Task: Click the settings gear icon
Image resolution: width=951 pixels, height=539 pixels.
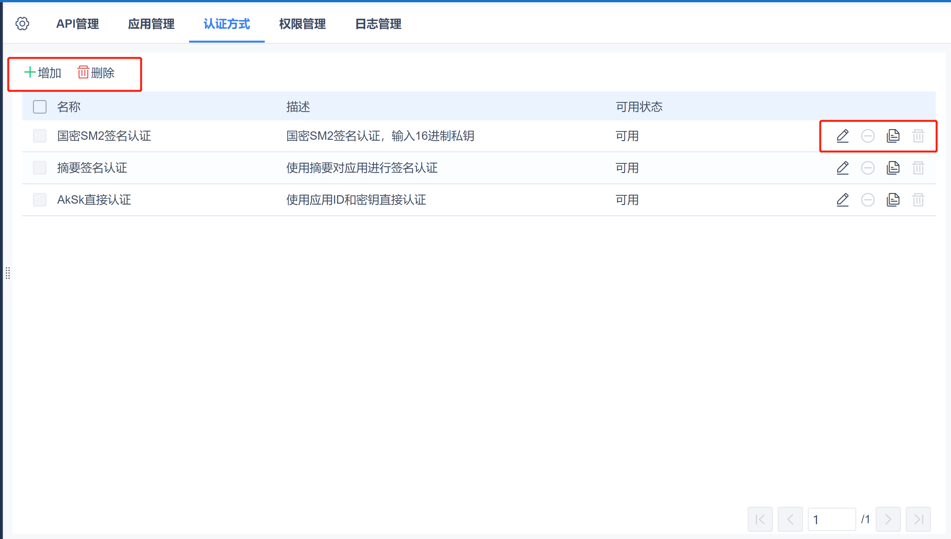Action: pyautogui.click(x=22, y=24)
